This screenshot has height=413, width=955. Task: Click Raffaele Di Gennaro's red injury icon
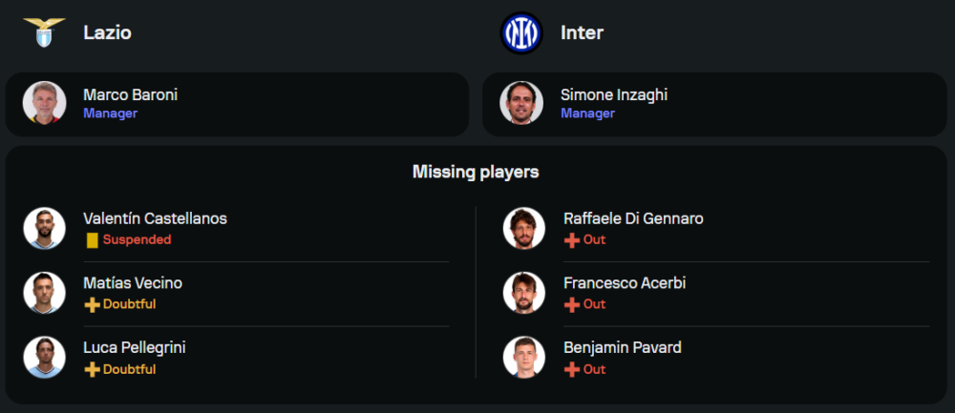tap(572, 240)
